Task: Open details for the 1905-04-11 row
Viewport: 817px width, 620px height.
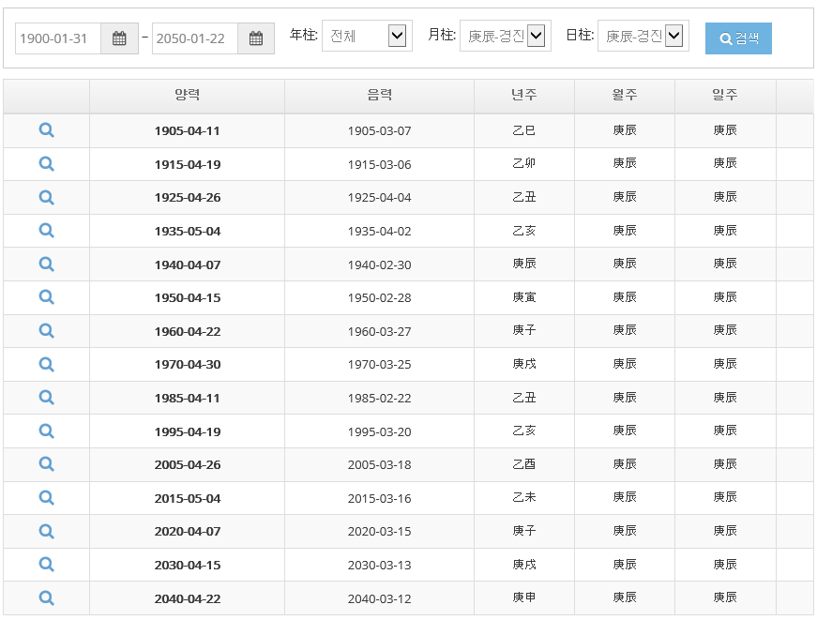Action: click(x=46, y=130)
